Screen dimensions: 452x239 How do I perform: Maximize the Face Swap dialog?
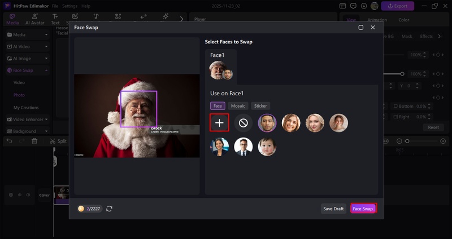tap(361, 27)
